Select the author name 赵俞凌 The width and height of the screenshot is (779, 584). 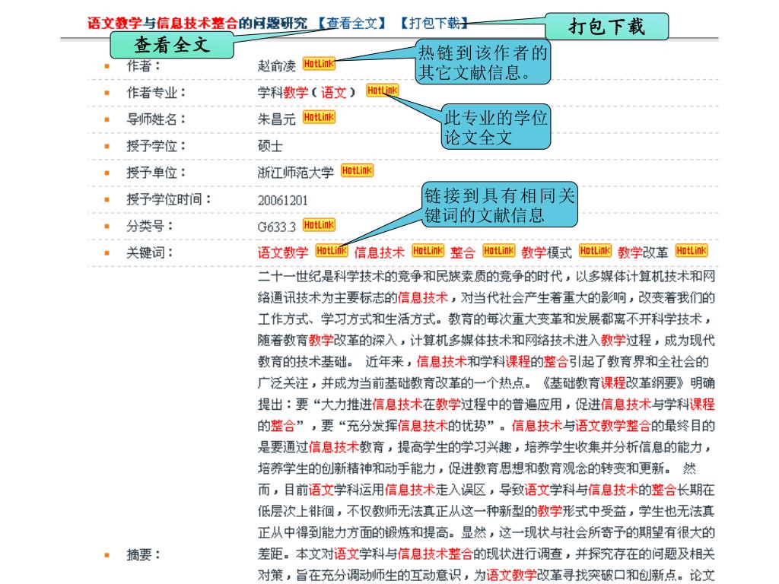pyautogui.click(x=277, y=65)
